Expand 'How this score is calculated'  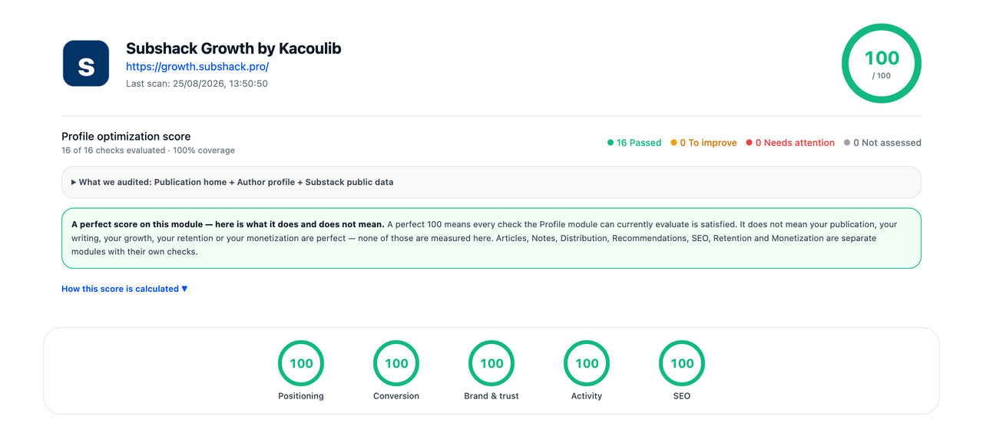click(x=124, y=289)
